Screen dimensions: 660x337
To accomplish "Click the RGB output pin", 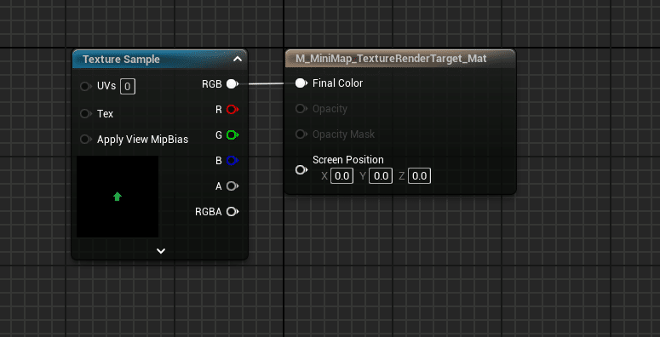I will coord(232,84).
